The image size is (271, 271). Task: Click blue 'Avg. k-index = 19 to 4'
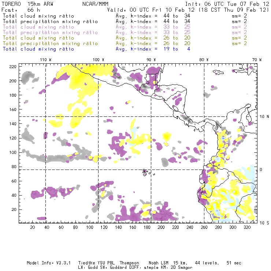153,49
